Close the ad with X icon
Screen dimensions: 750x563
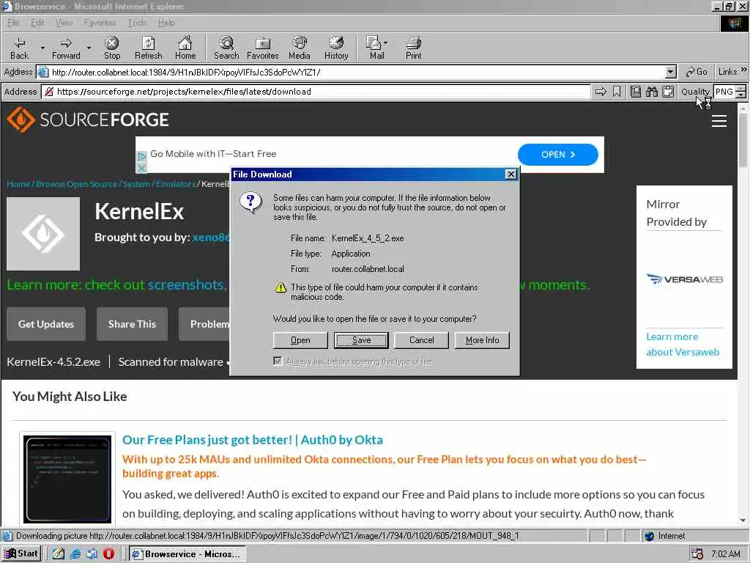(141, 168)
